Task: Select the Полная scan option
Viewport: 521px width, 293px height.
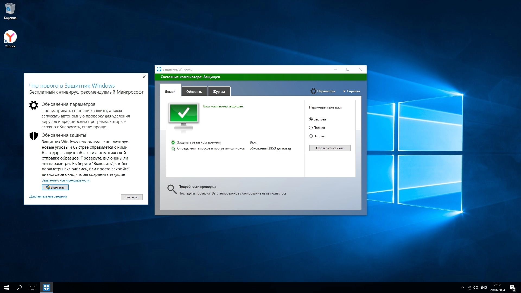Action: (311, 128)
